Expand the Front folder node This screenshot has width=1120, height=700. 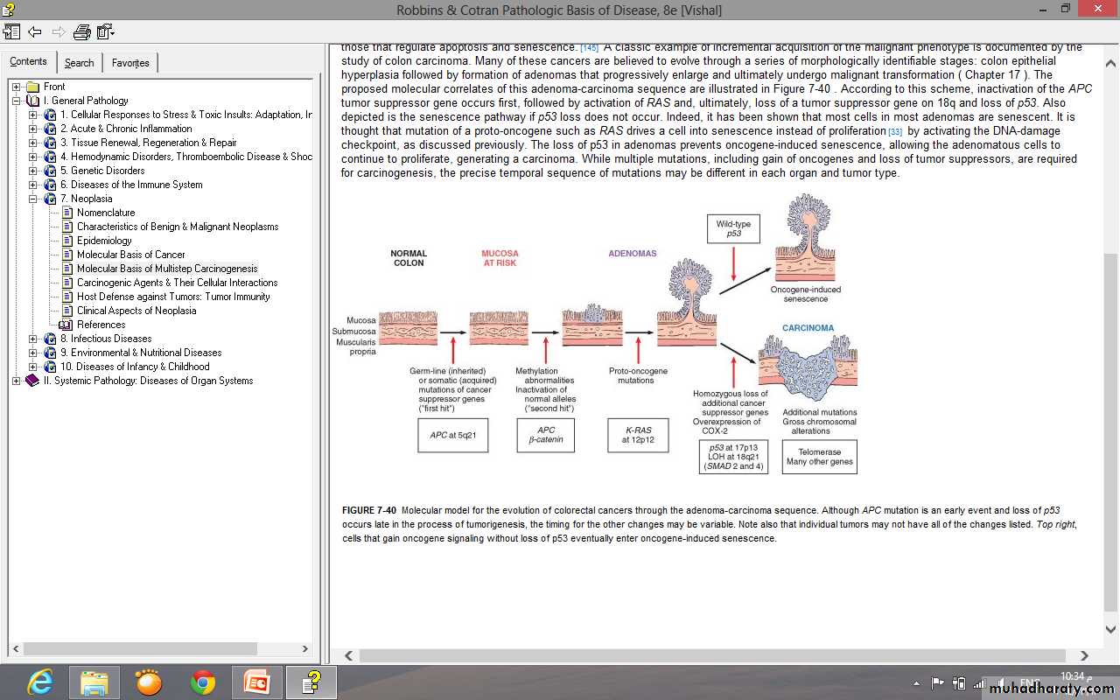click(x=17, y=87)
